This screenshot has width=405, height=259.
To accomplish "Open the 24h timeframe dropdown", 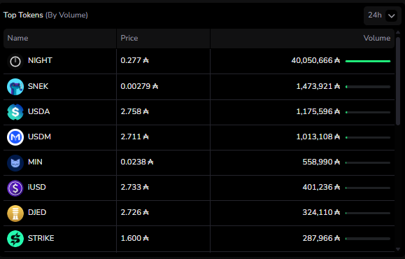I will [x=383, y=15].
